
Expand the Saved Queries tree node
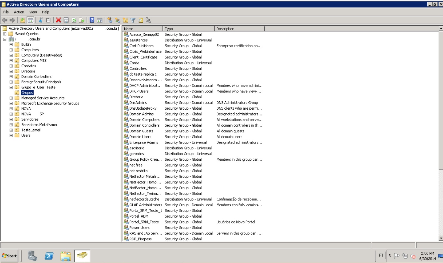pyautogui.click(x=5, y=34)
